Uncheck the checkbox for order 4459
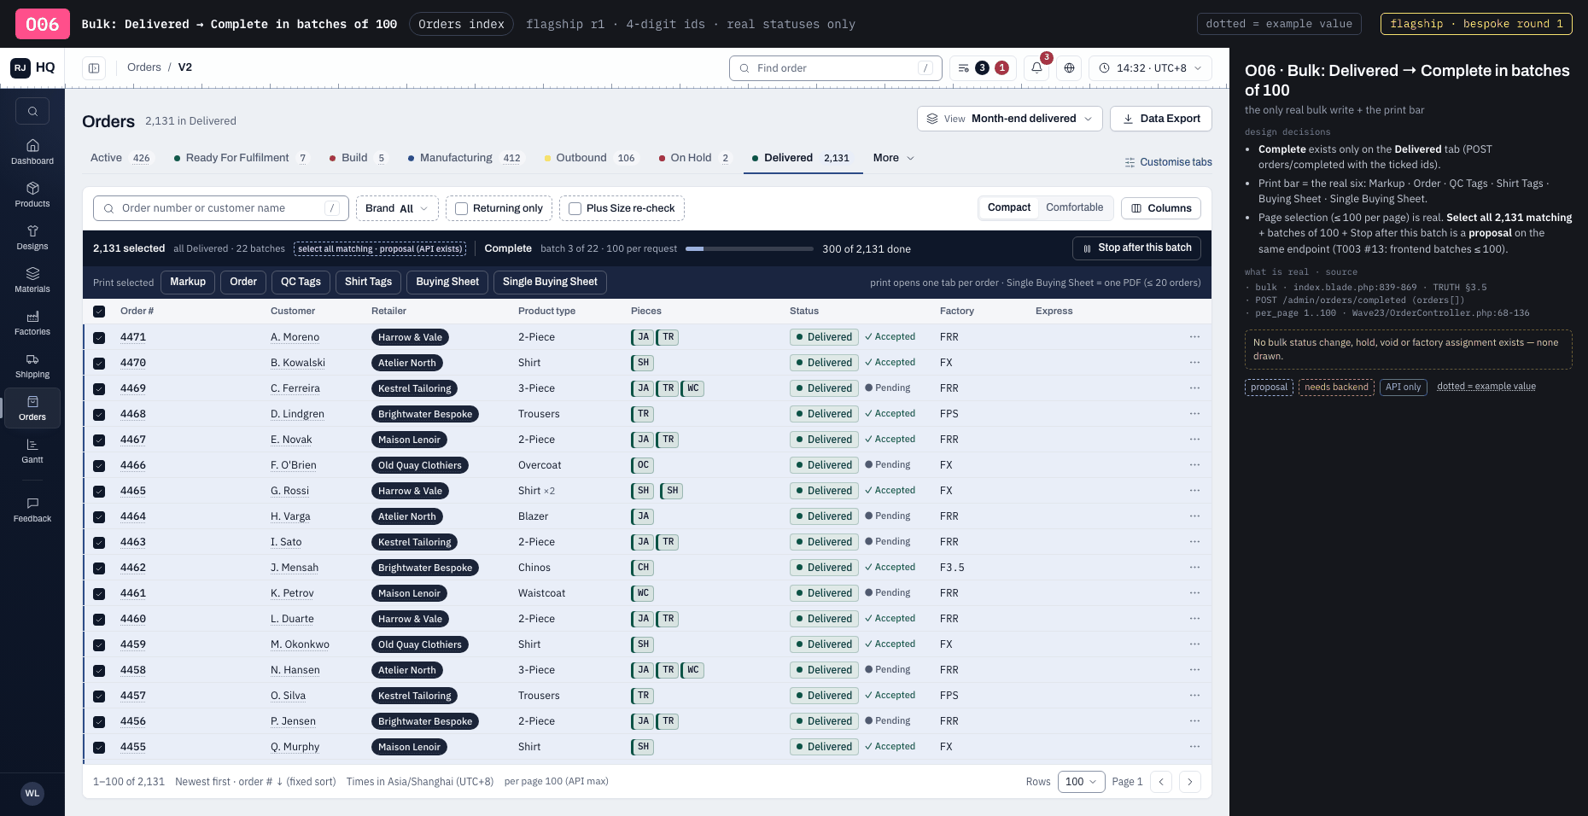 tap(99, 644)
